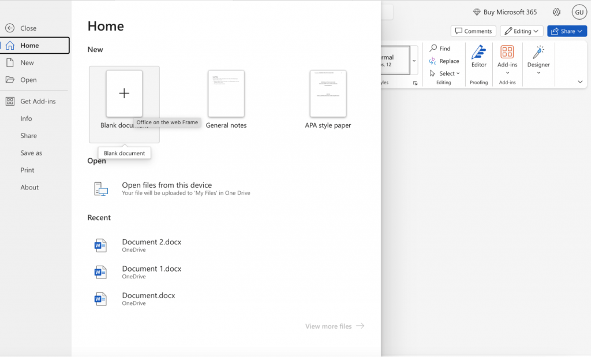Image resolution: width=591 pixels, height=357 pixels.
Task: Click the Close back arrow icon
Action: click(x=10, y=28)
